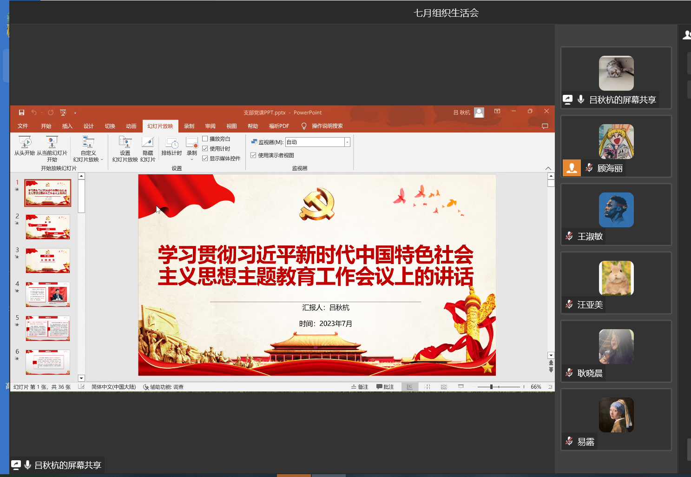Click the zoom slider in status bar
Viewport: 691px width, 477px height.
pyautogui.click(x=491, y=387)
